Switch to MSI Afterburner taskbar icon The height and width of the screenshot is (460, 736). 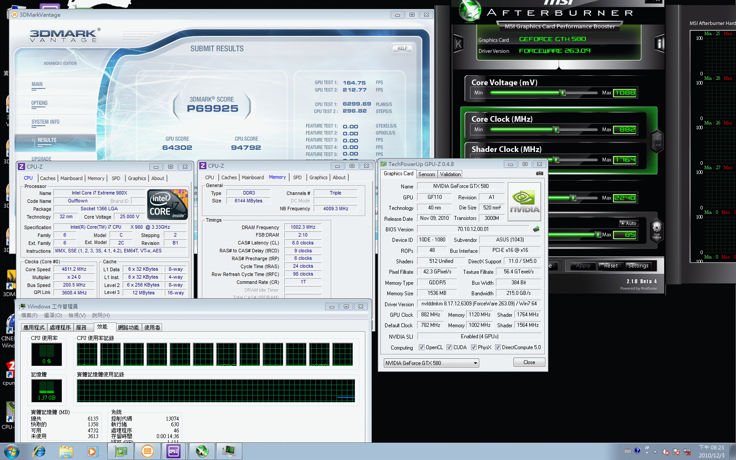[202, 451]
